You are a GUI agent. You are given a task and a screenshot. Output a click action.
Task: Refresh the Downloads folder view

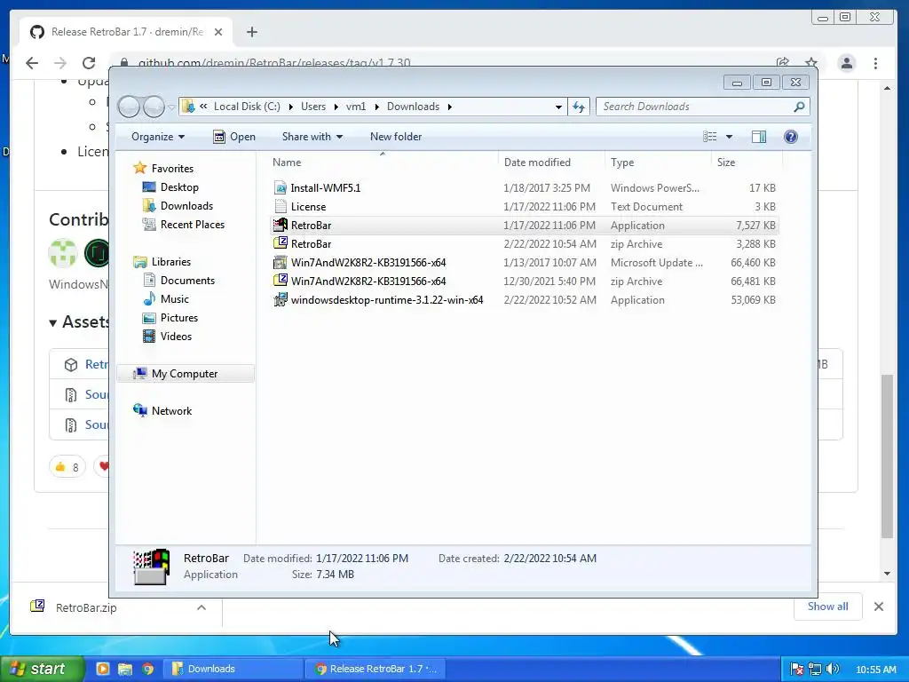coord(579,107)
